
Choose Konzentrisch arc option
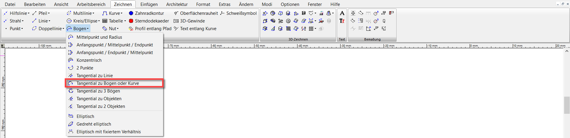(115, 60)
